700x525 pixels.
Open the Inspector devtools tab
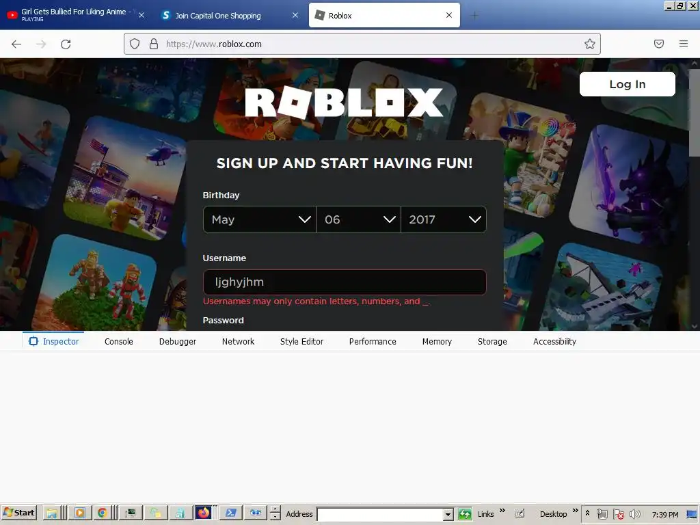(53, 342)
